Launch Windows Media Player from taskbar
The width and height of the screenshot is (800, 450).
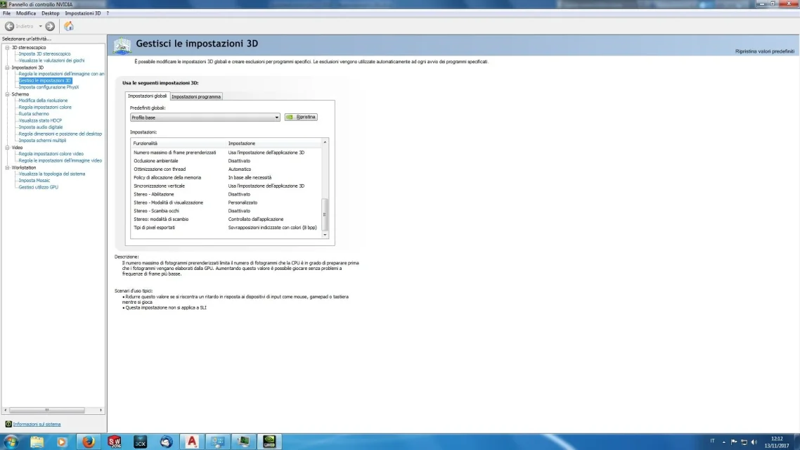(x=63, y=442)
